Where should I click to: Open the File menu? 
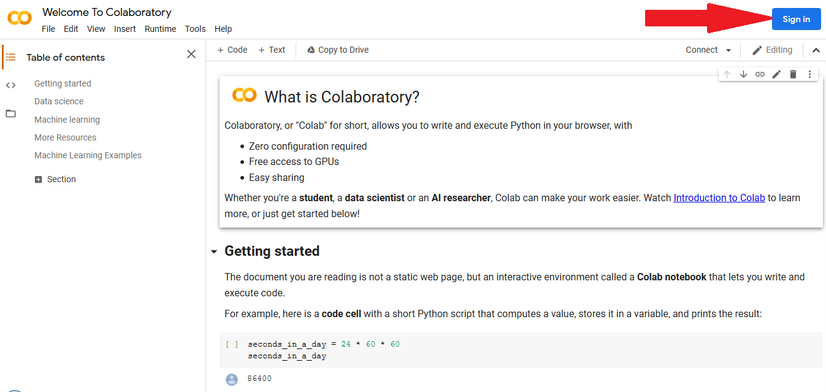[48, 29]
